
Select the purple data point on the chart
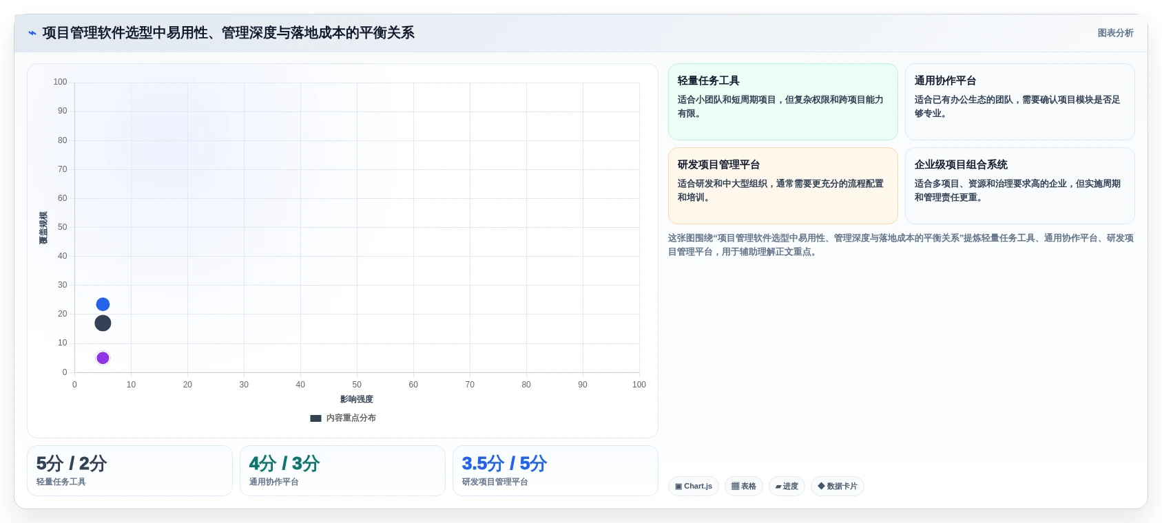(x=103, y=358)
